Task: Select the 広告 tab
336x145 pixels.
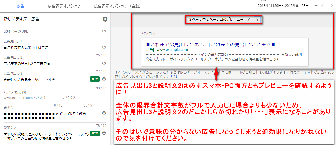Action: pos(21,6)
